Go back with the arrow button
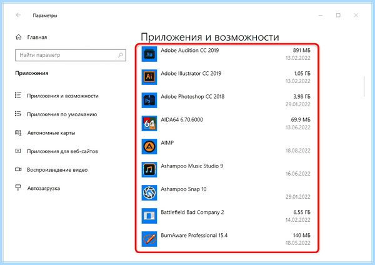Screen dimensions: 375x265 (18, 15)
